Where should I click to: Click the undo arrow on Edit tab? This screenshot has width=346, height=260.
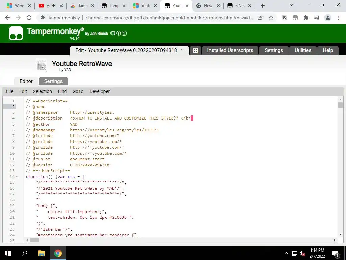point(183,50)
